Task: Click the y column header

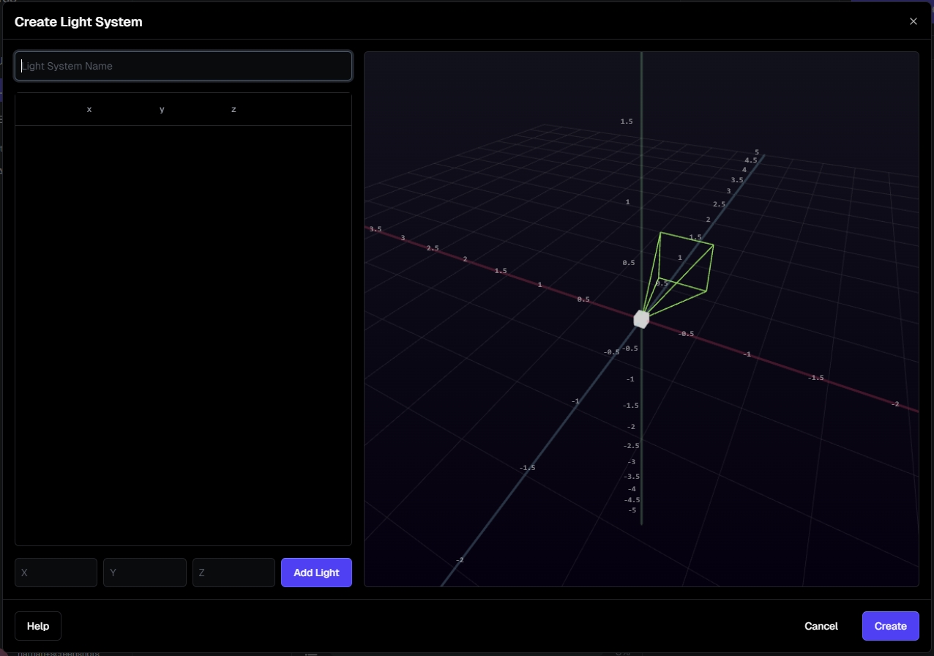Action: point(162,109)
